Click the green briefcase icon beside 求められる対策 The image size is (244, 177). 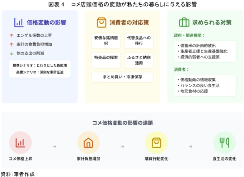tap(184, 22)
